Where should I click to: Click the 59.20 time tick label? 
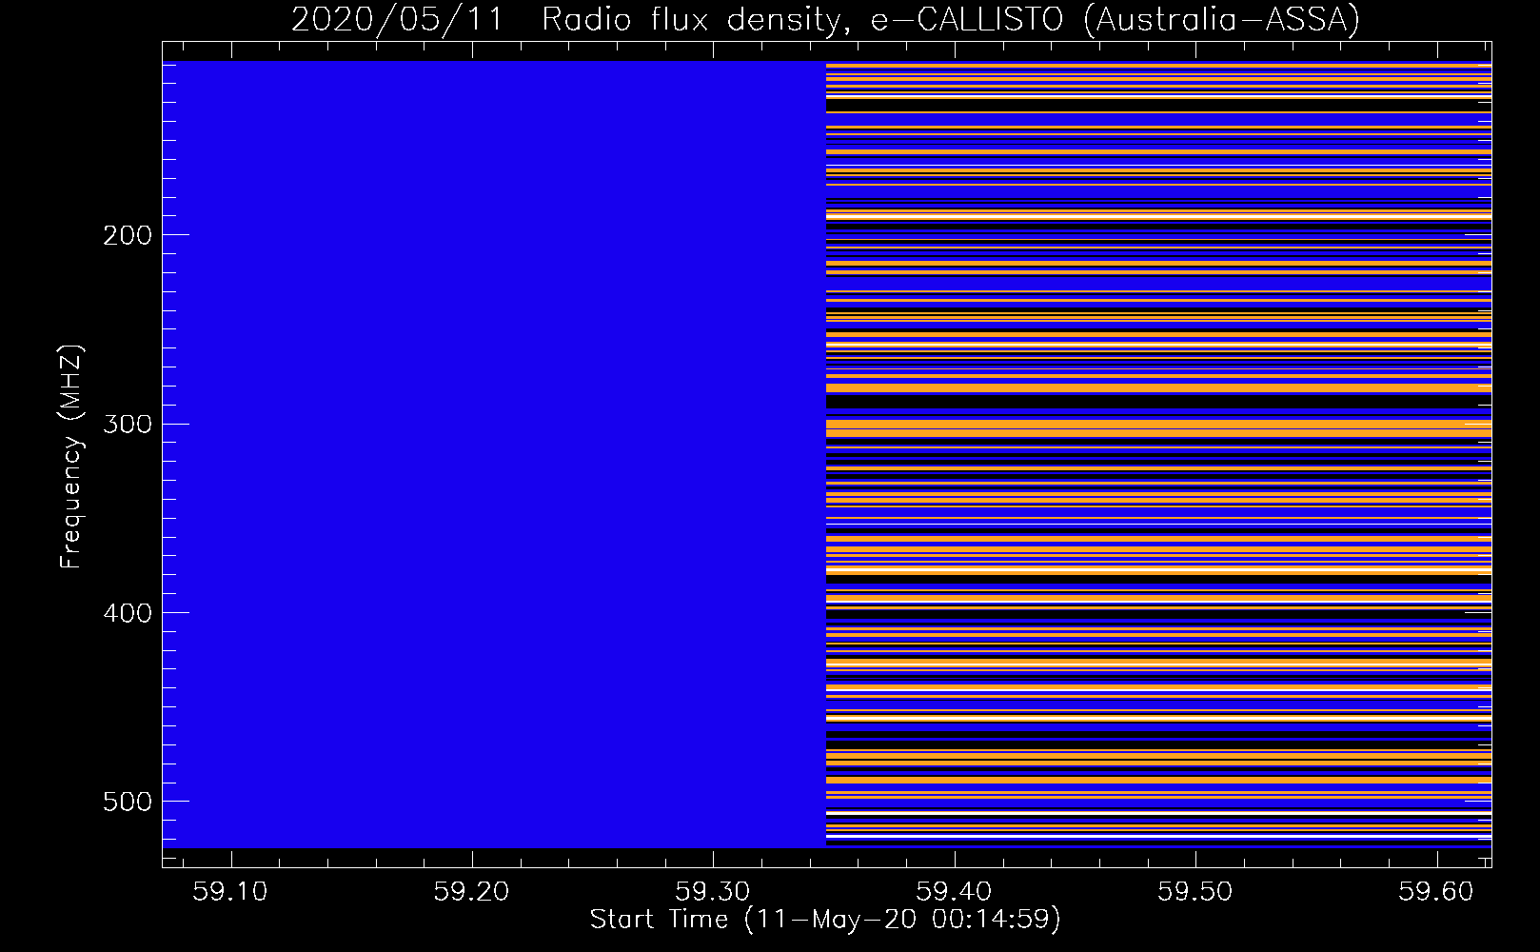pos(471,892)
